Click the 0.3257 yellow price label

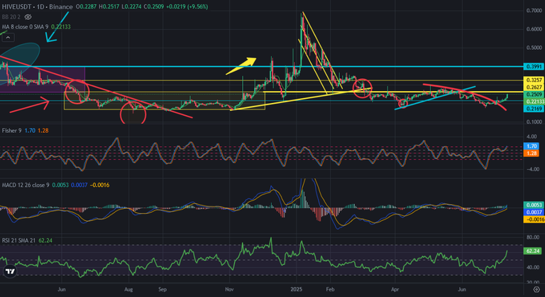point(534,80)
